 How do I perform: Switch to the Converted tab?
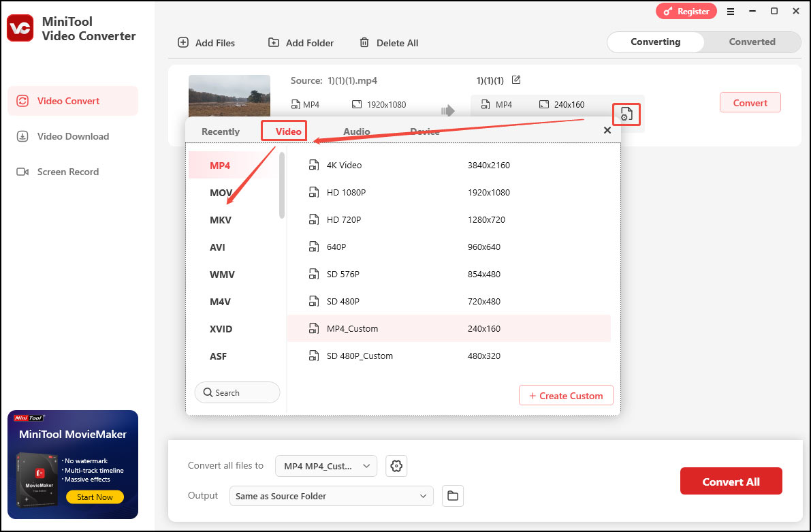click(752, 42)
